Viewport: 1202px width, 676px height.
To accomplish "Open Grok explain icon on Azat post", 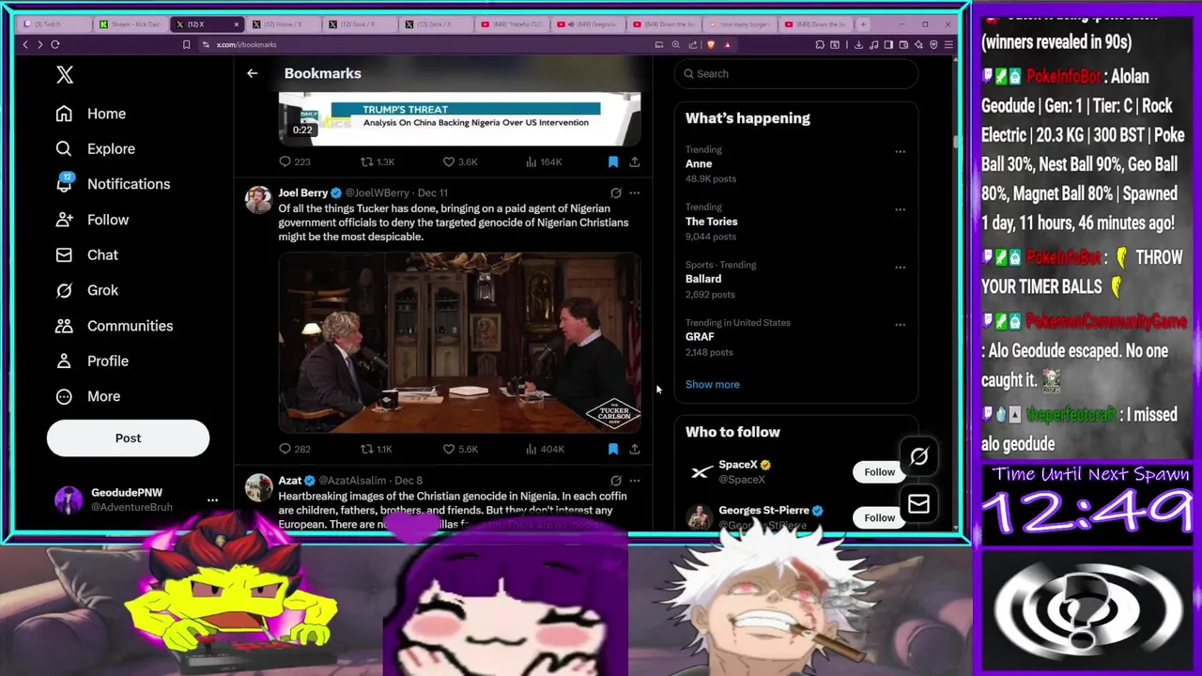I will pos(616,481).
